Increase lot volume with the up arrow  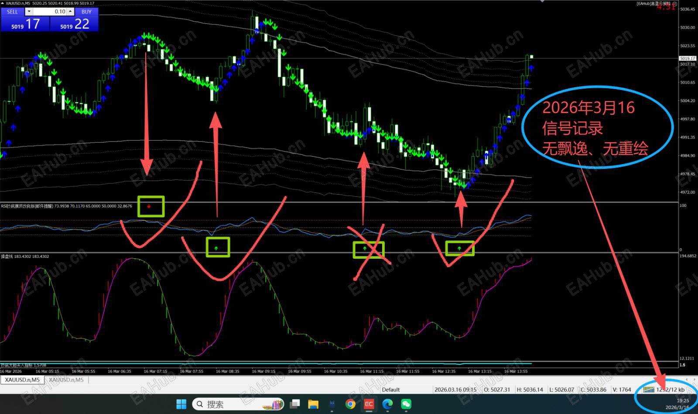click(71, 12)
